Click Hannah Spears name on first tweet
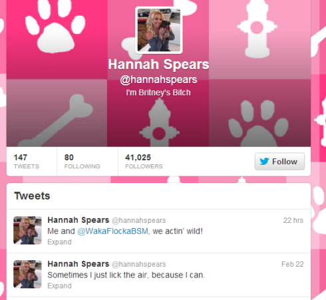The width and height of the screenshot is (326, 300). click(x=79, y=220)
